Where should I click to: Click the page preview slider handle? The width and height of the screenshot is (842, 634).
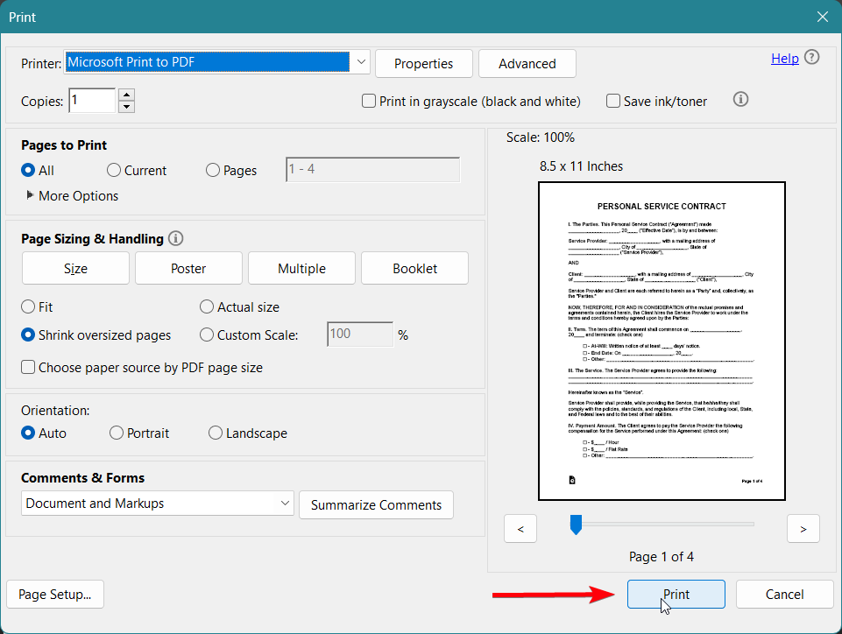pos(576,524)
